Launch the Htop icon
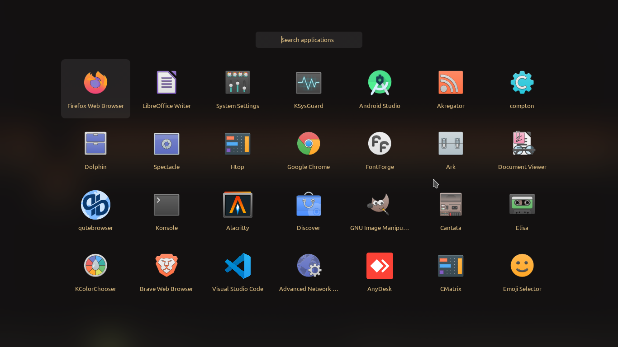 pos(238,144)
